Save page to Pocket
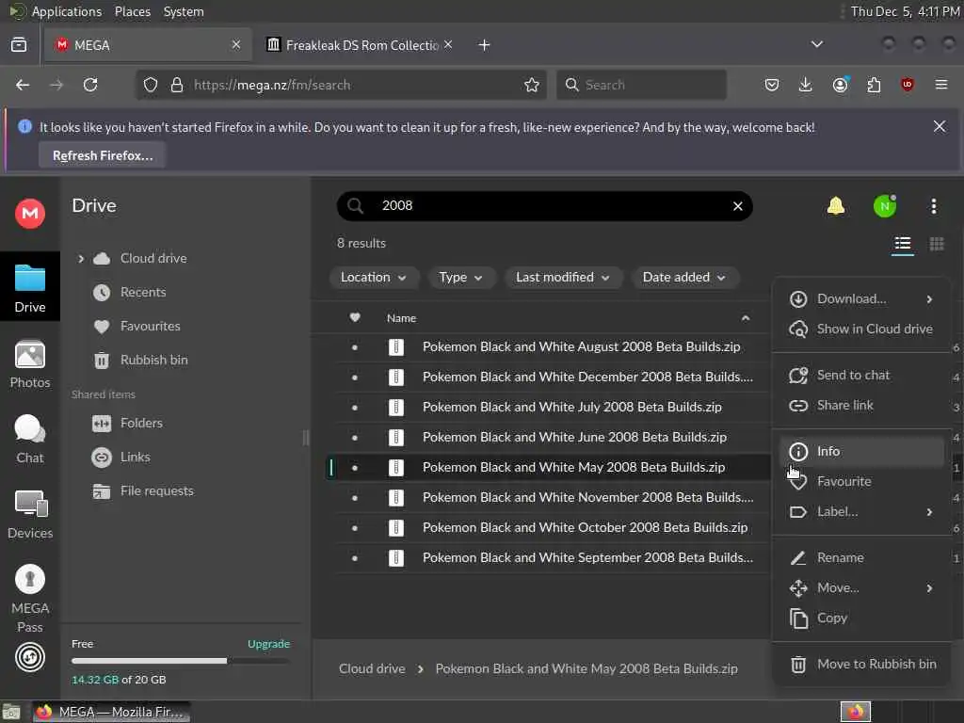This screenshot has width=964, height=723. pyautogui.click(x=772, y=85)
